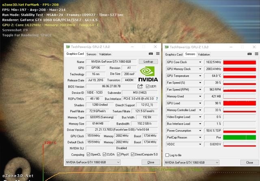Viewport: 260px width, 181px height.
Task: Open the Bus Interface Load sensor dropdown
Action: [x=200, y=124]
